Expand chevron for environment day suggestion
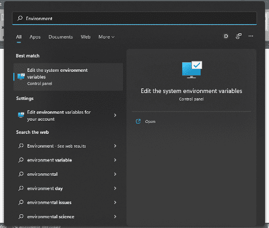Viewport: 269px width, 228px height. point(115,188)
